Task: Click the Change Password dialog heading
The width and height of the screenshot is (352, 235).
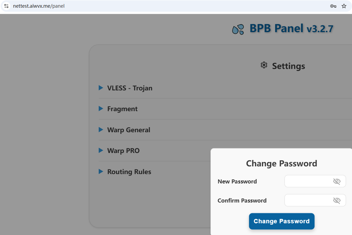Action: click(281, 163)
